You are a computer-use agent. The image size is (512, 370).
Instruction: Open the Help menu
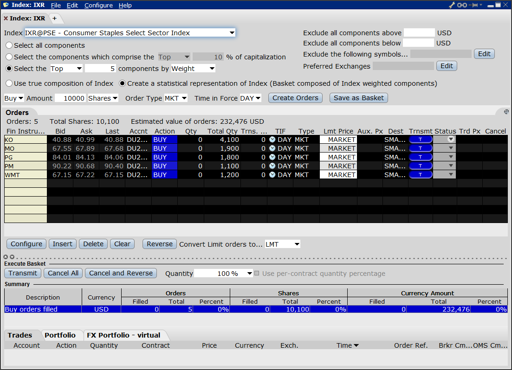tap(125, 5)
